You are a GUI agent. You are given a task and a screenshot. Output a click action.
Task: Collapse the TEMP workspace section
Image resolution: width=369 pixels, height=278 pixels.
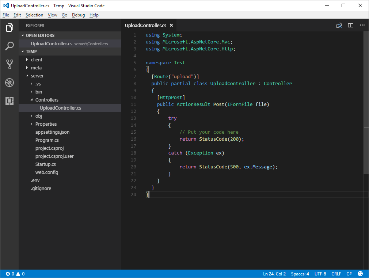point(23,51)
